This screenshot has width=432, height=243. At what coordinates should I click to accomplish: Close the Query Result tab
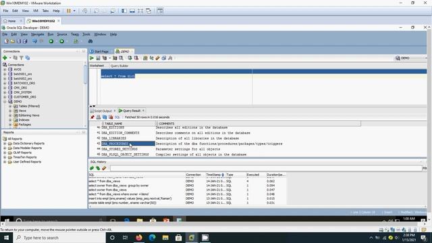click(x=143, y=111)
